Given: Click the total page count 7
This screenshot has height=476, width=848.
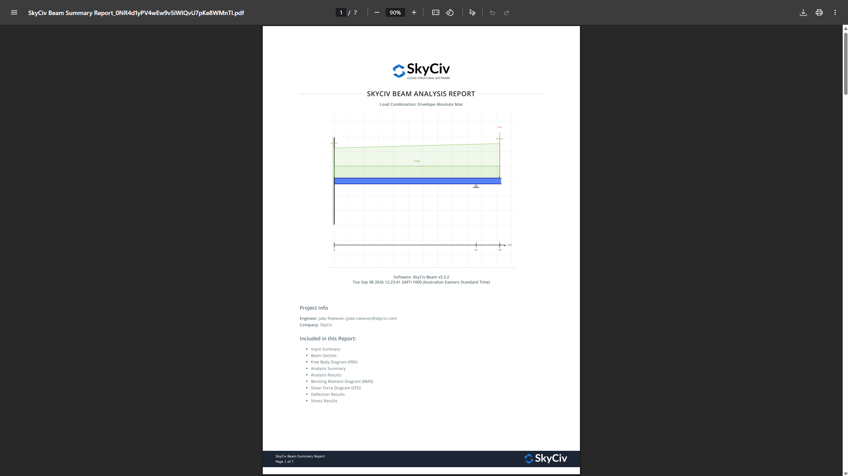Looking at the screenshot, I should point(355,13).
